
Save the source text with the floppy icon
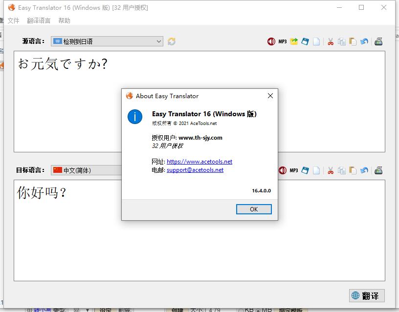click(305, 42)
